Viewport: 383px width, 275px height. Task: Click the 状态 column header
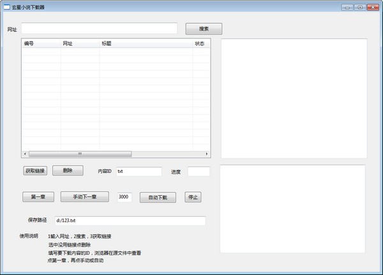[x=200, y=43]
